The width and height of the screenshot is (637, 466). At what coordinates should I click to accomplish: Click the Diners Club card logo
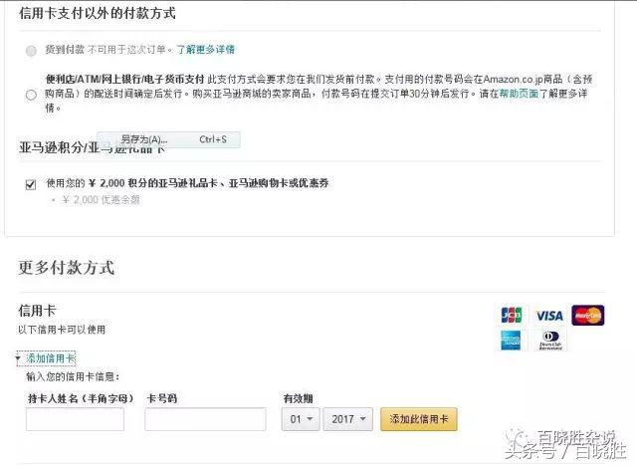coord(548,341)
